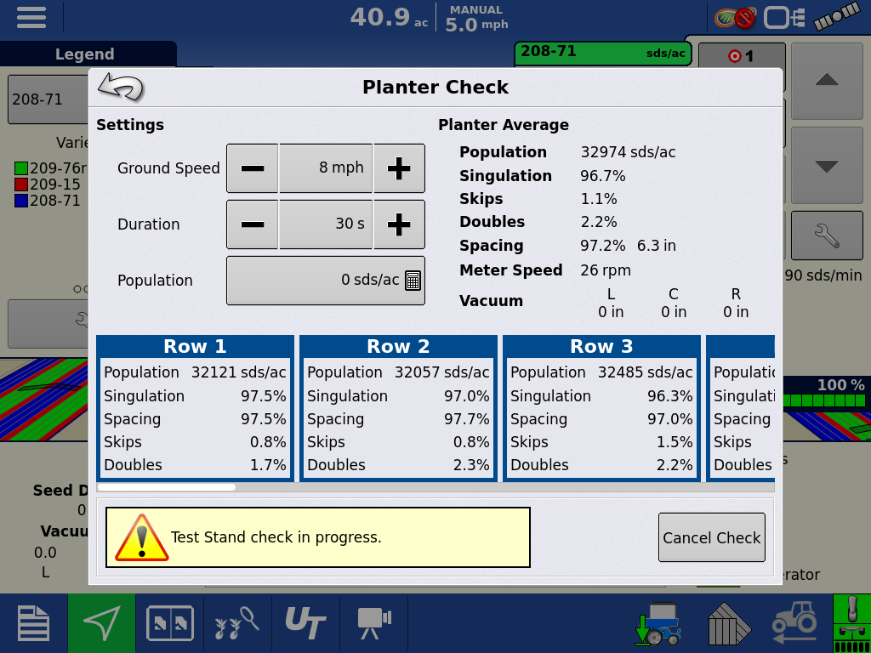Screen dimensions: 871x653
Task: Click Row 3 skips value 1.5%
Action: click(675, 442)
